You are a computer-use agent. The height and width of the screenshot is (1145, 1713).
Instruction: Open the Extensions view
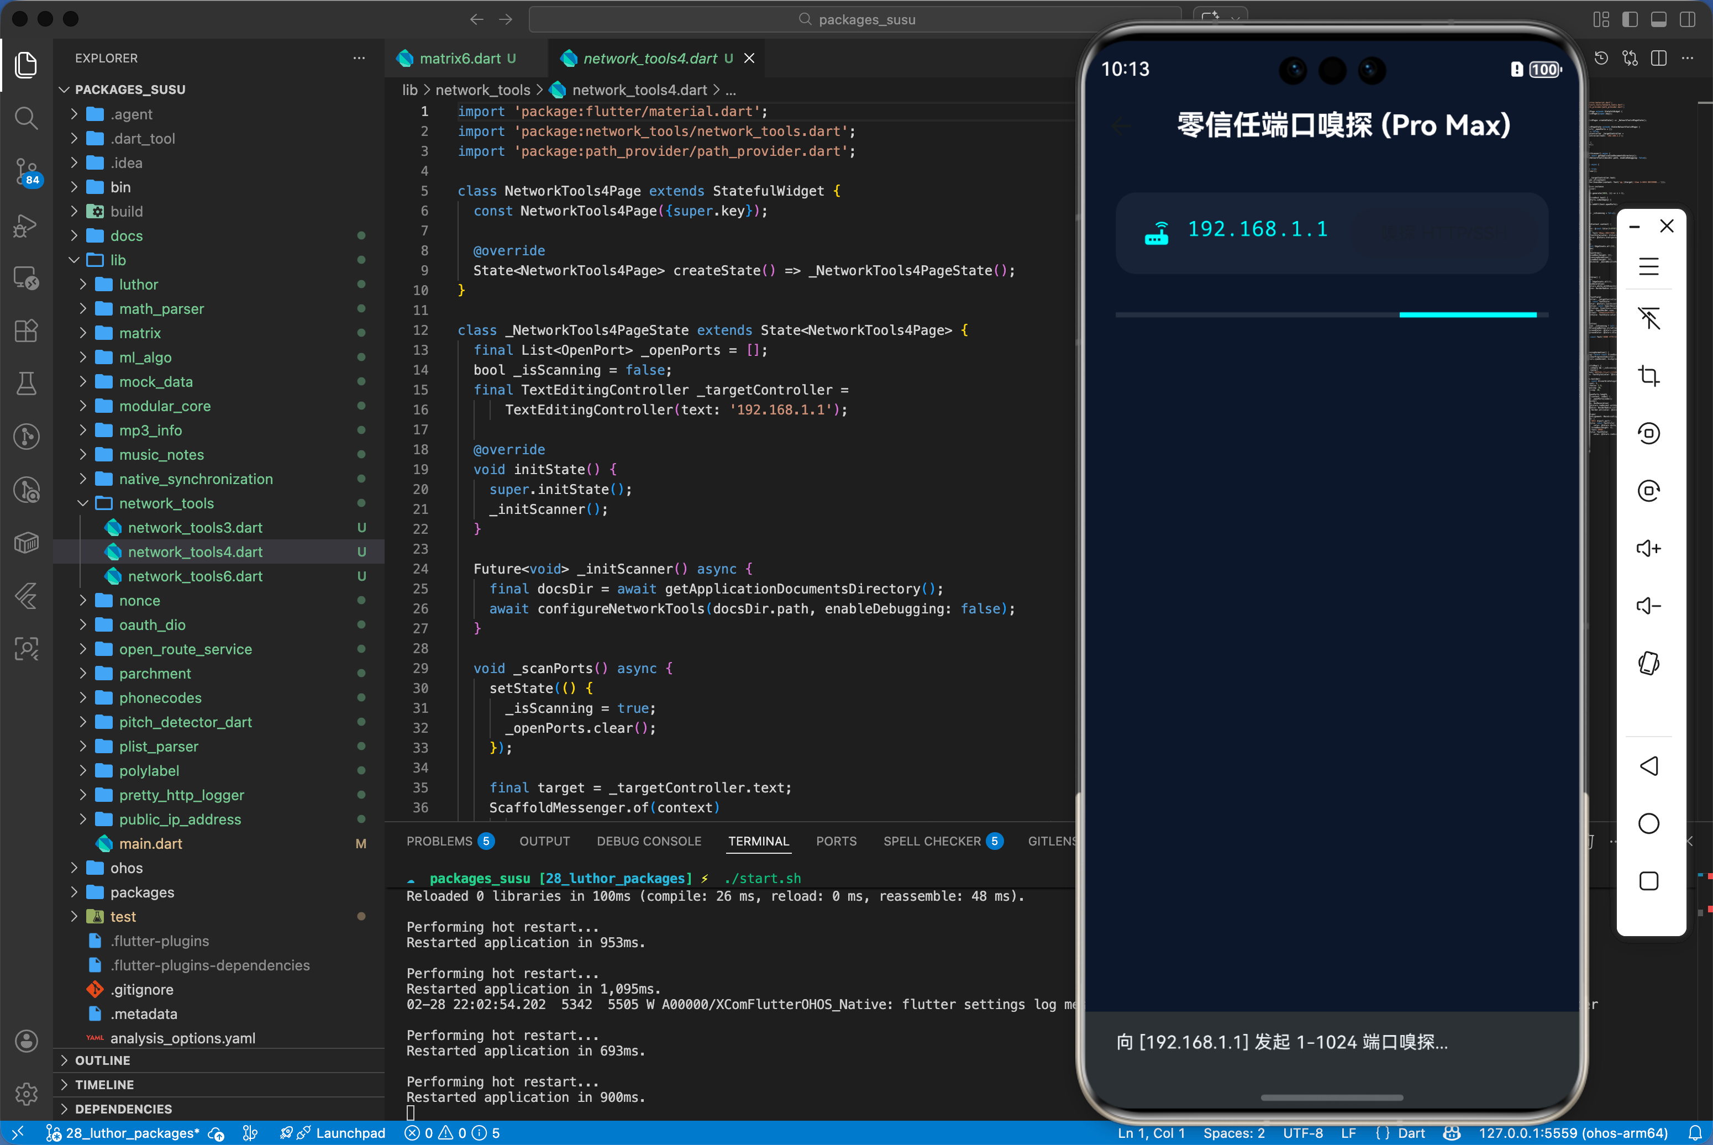click(27, 331)
